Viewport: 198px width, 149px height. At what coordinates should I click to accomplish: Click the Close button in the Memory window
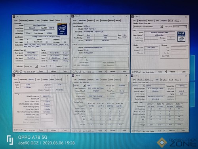click(x=65, y=130)
